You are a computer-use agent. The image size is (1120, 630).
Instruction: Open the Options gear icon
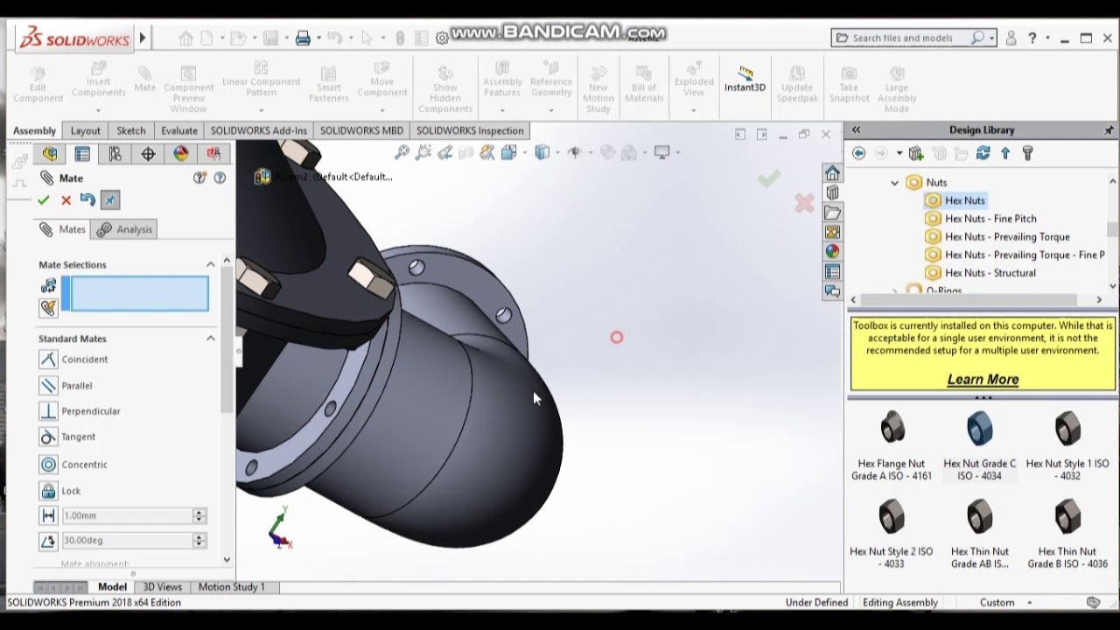click(442, 38)
